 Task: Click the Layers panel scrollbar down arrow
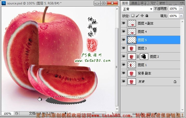pos(182,110)
